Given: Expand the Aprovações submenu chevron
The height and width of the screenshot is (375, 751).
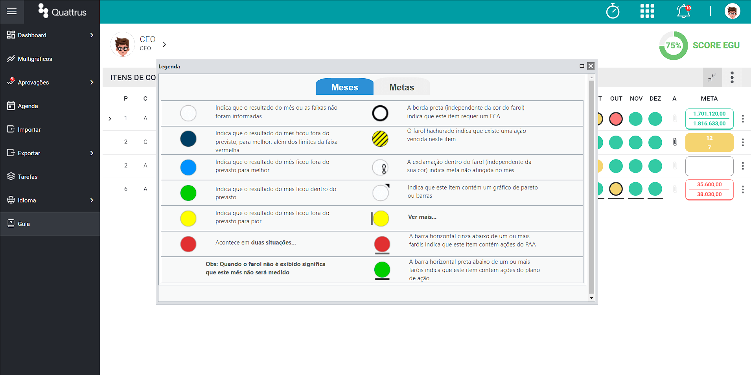Looking at the screenshot, I should tap(92, 83).
